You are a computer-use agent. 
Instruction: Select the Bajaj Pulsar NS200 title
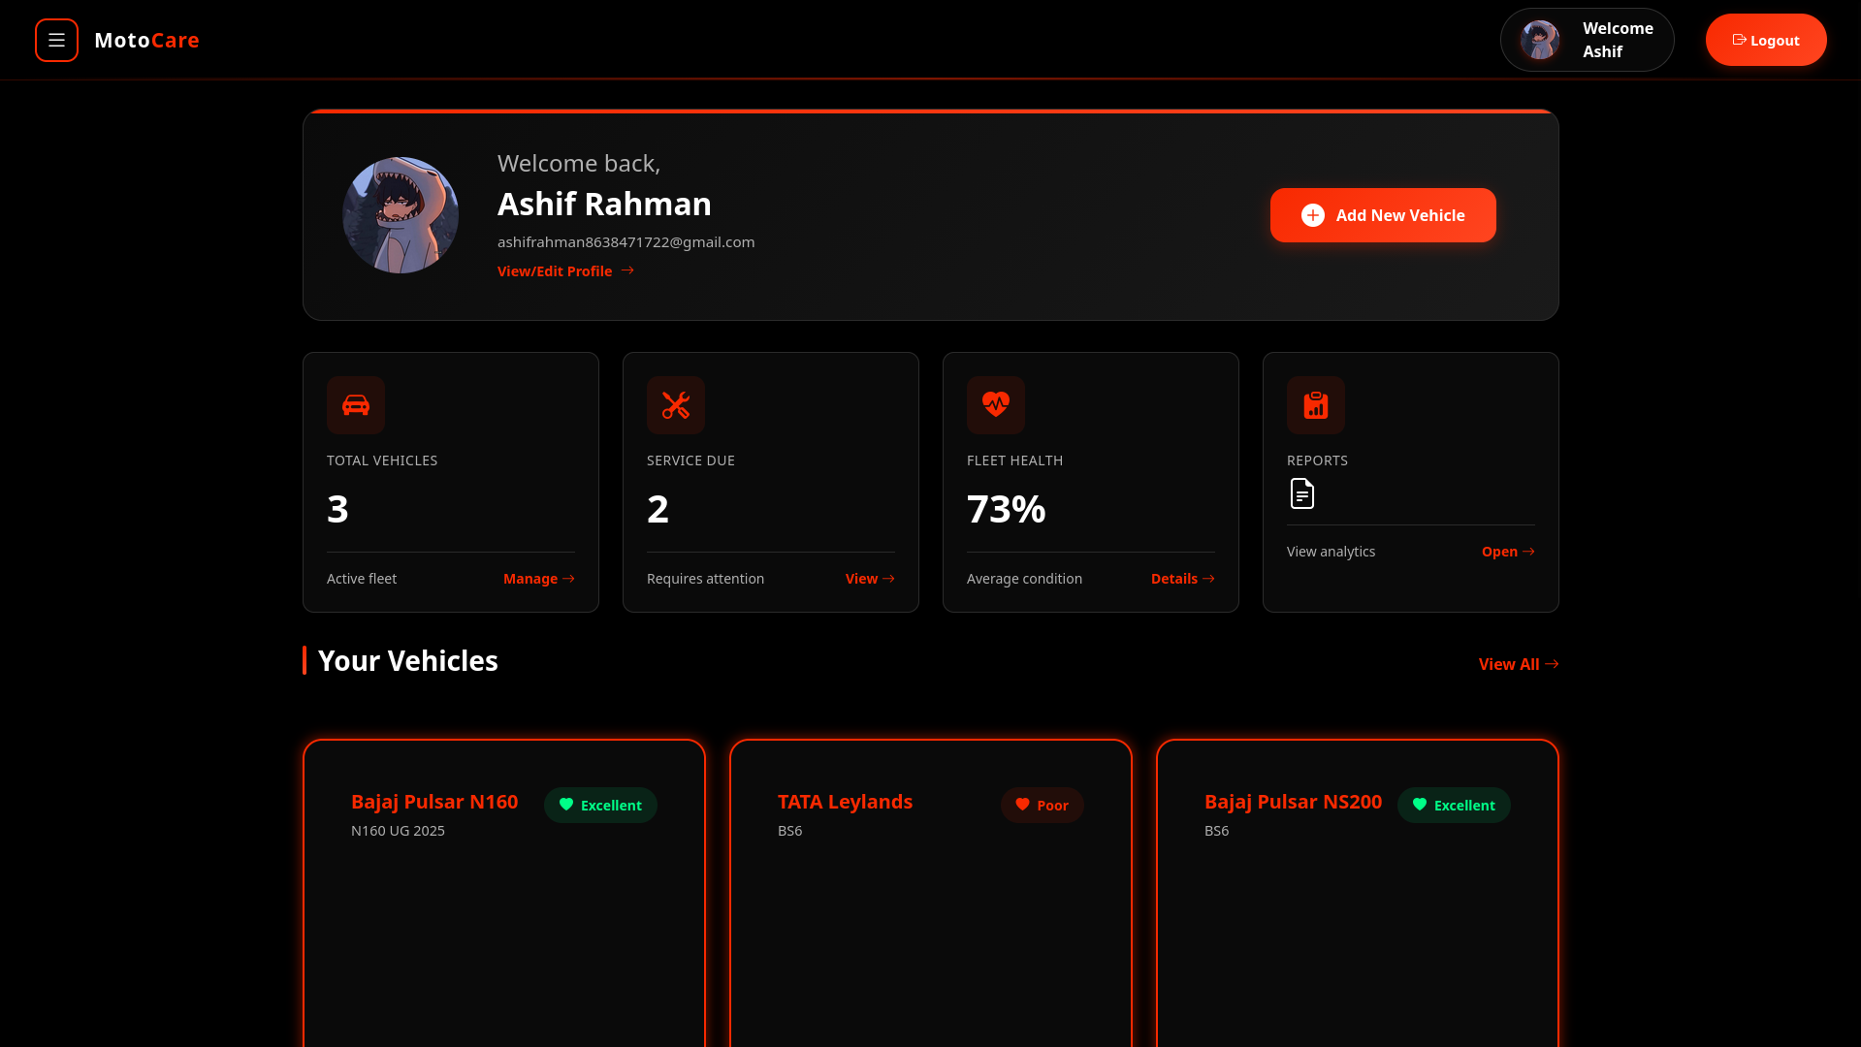point(1293,802)
